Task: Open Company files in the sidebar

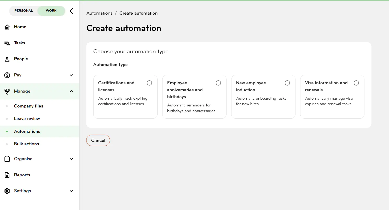Action: click(28, 106)
